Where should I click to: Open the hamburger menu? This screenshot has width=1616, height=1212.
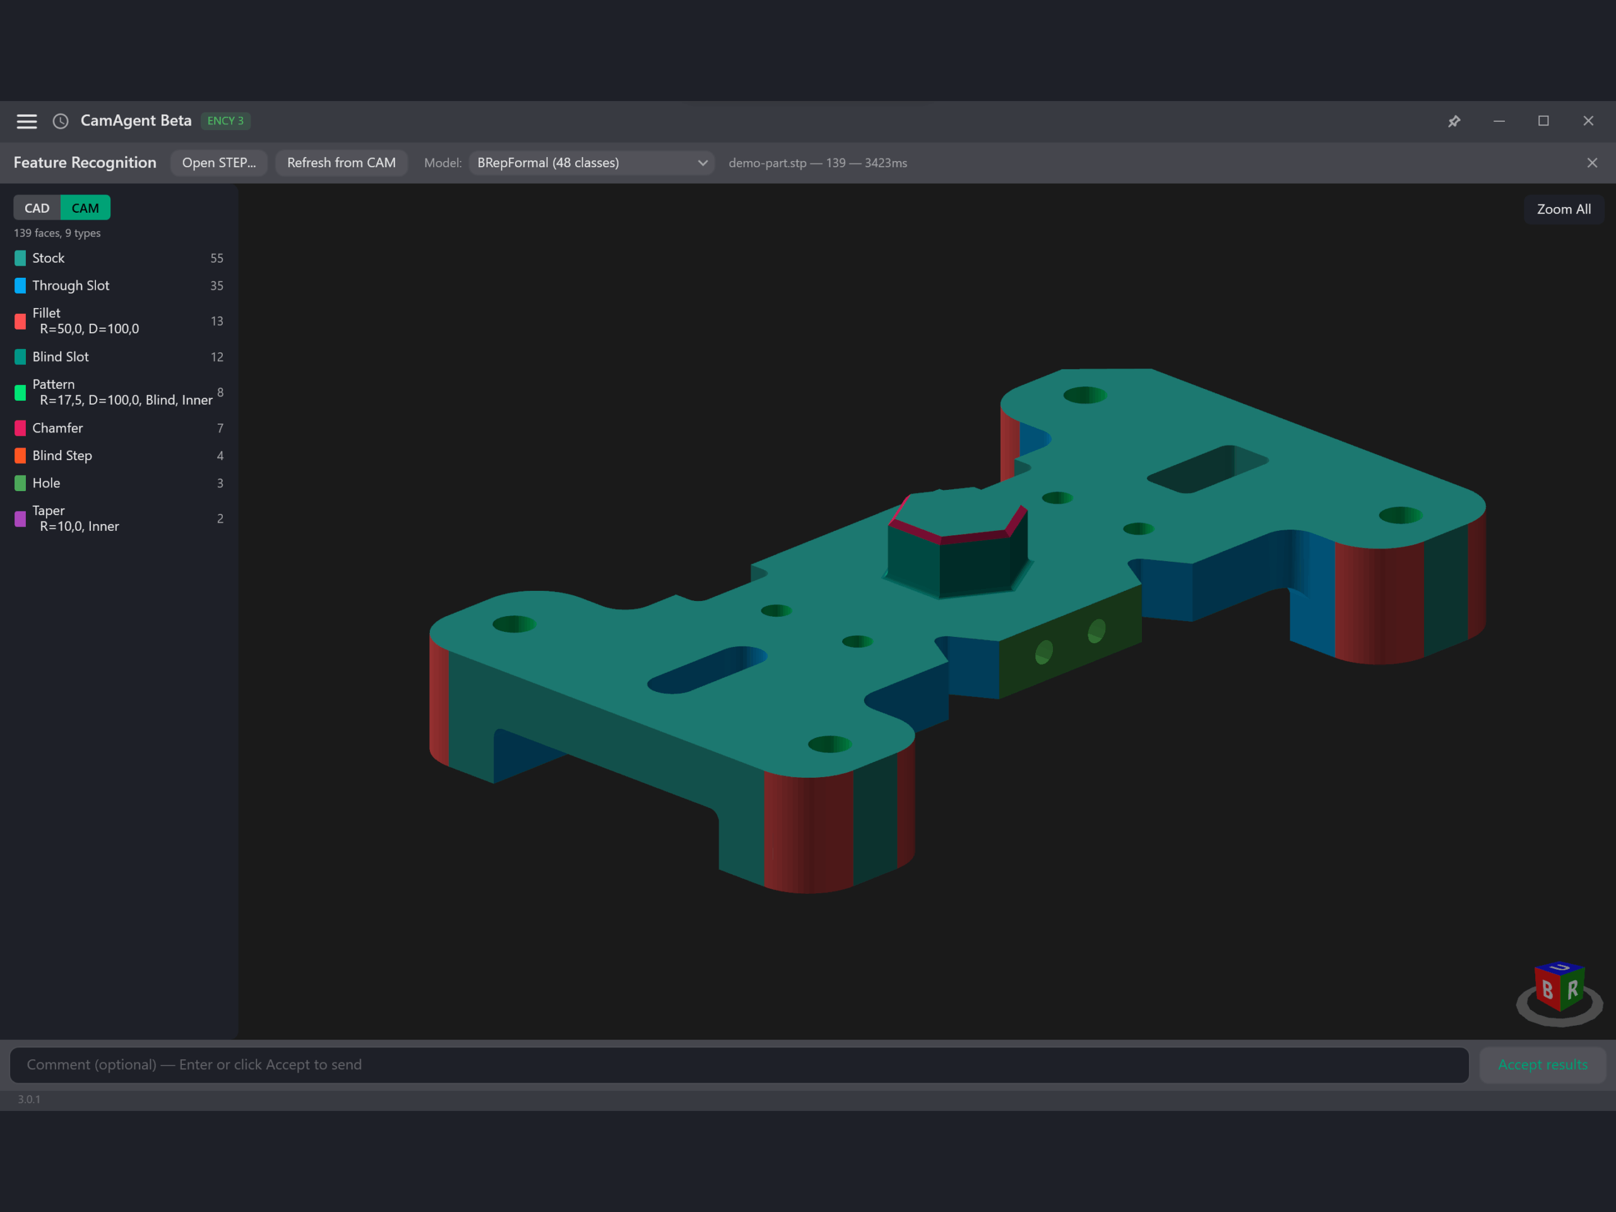click(x=27, y=121)
